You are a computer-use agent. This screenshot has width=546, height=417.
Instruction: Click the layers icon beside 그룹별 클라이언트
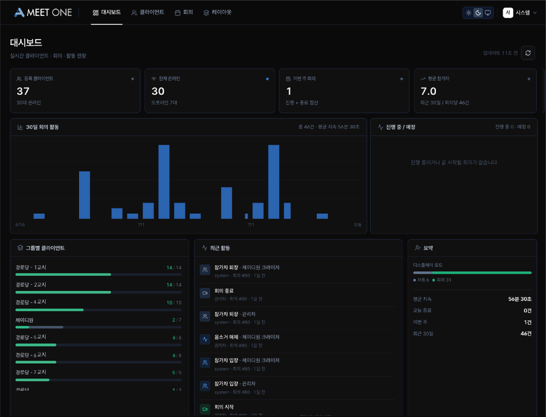pos(20,248)
